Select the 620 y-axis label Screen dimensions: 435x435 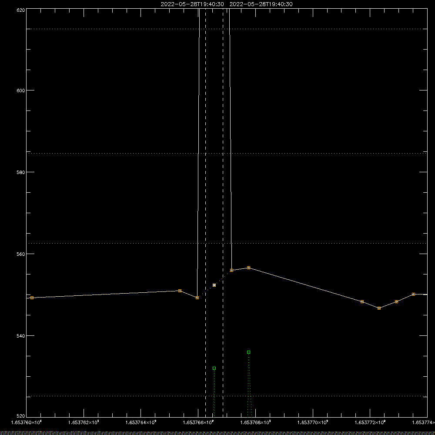click(21, 10)
